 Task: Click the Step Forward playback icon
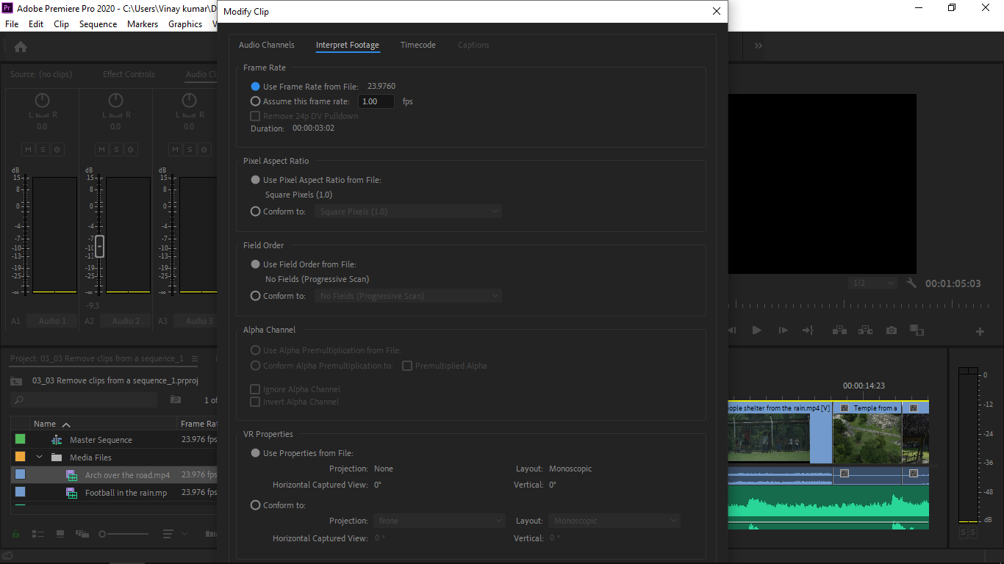pyautogui.click(x=783, y=330)
